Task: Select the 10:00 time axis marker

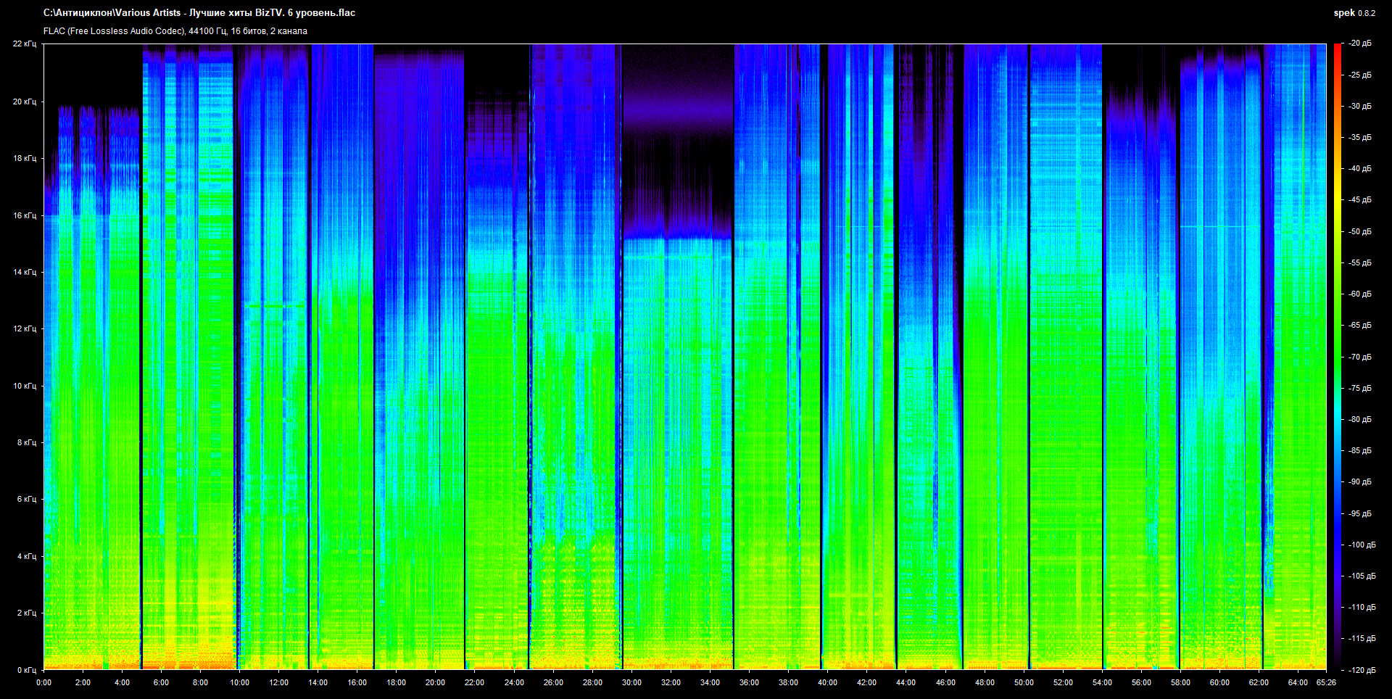Action: pos(239,682)
